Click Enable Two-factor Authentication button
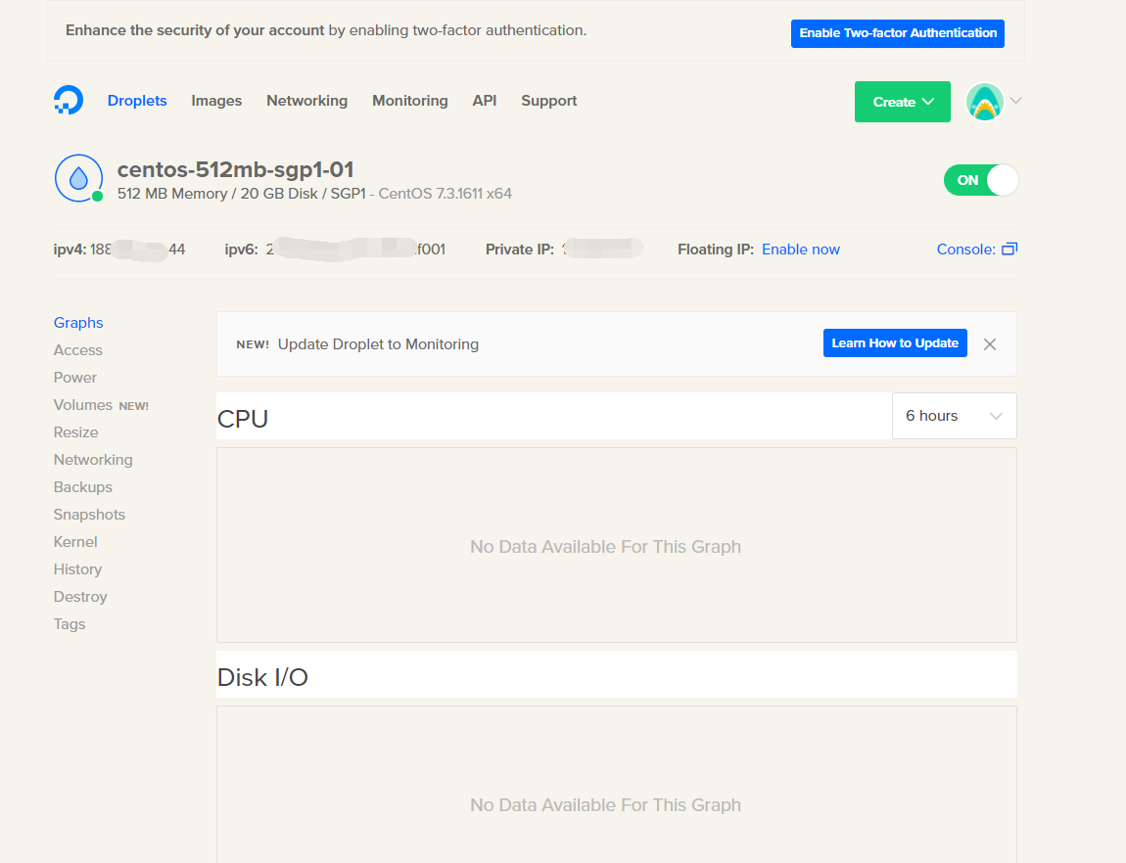 point(898,33)
